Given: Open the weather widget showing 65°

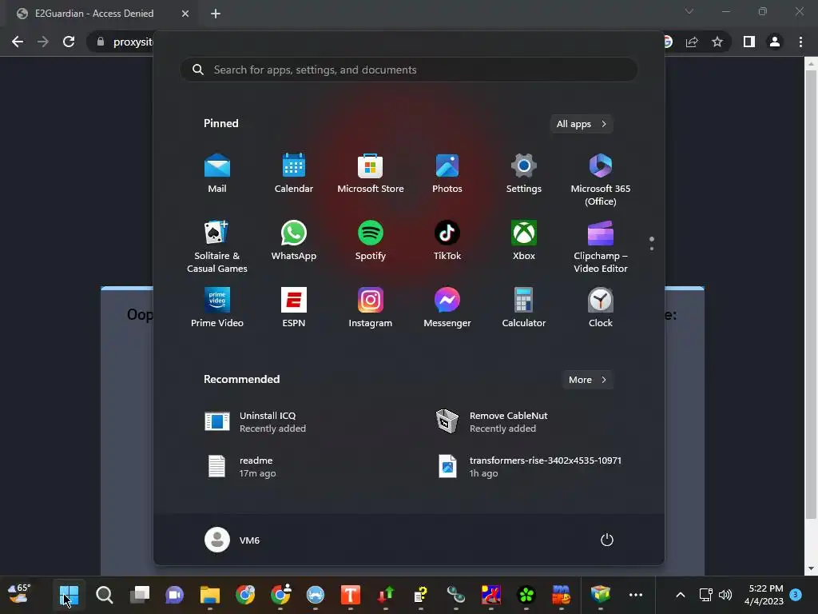Looking at the screenshot, I should click(x=20, y=594).
